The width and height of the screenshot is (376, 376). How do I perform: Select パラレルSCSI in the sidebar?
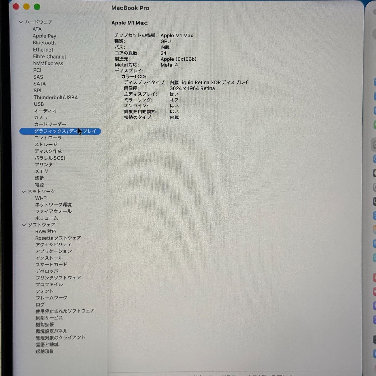pos(50,158)
